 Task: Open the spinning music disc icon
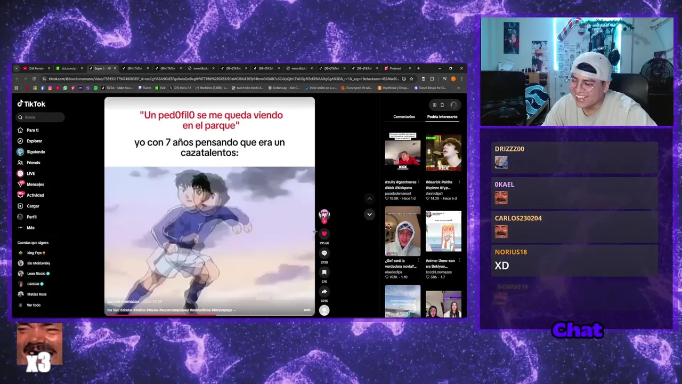pyautogui.click(x=324, y=310)
